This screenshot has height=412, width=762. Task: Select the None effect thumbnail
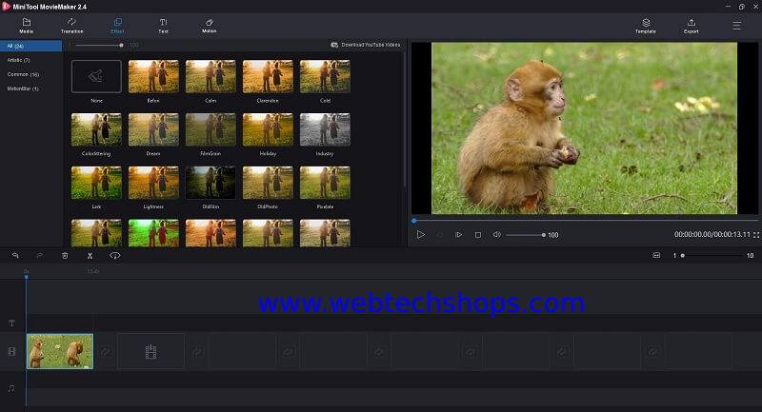pos(96,76)
